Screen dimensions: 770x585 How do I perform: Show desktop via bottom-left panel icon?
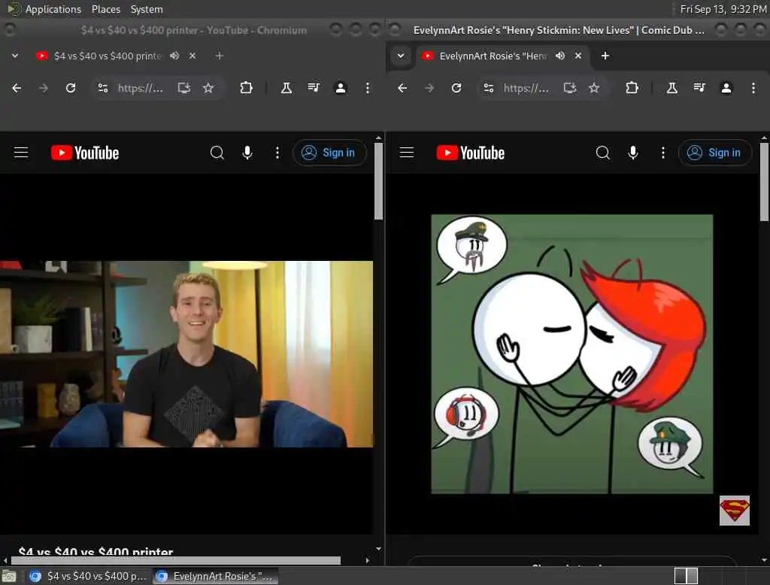point(9,576)
